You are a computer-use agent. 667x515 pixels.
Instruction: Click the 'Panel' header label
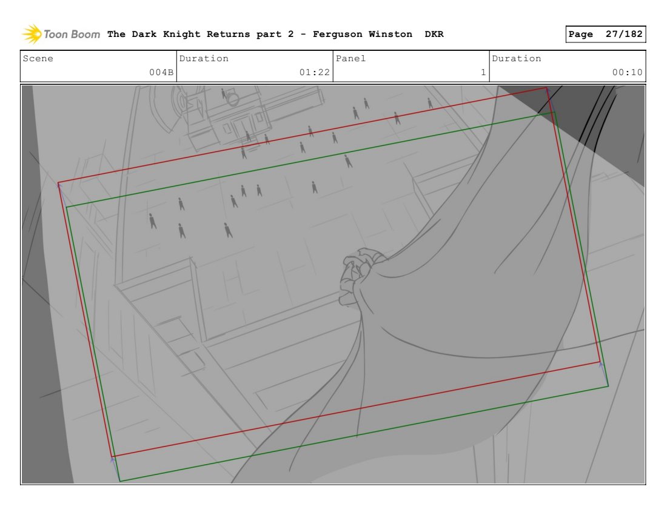click(350, 58)
